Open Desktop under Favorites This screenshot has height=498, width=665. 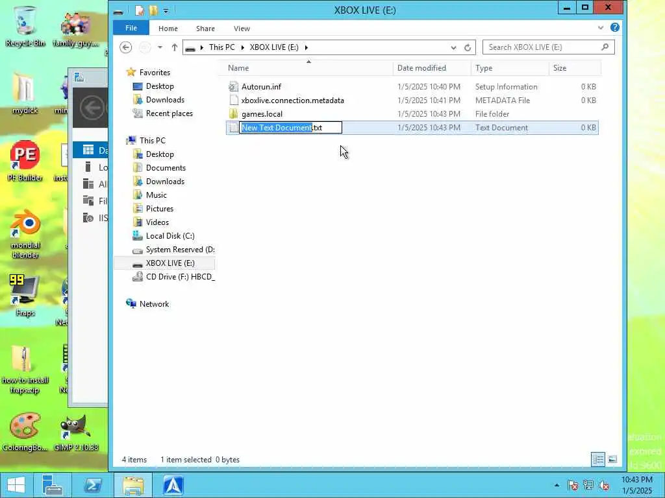pos(160,86)
